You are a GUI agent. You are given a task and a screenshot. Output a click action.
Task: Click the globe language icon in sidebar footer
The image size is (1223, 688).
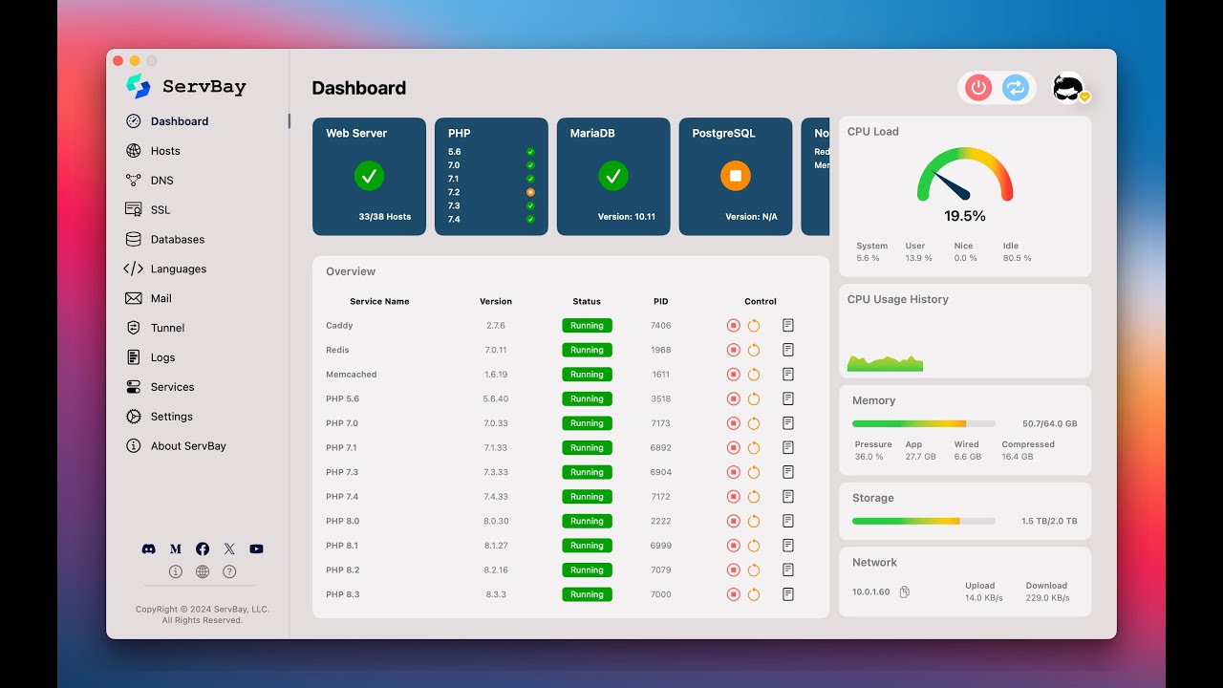pos(203,571)
